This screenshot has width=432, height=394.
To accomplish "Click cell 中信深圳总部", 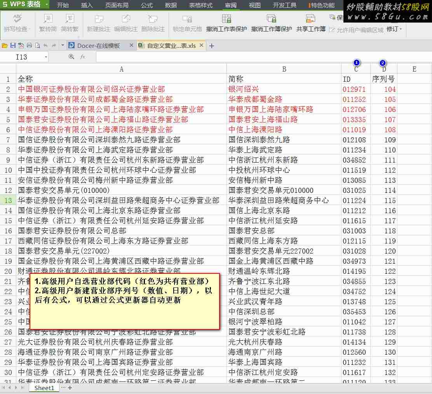I will click(284, 312).
